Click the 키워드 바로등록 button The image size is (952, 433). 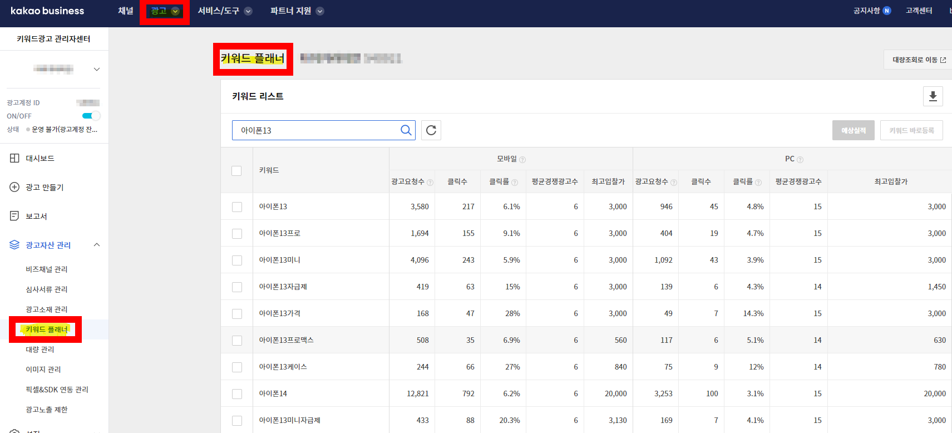coord(911,130)
